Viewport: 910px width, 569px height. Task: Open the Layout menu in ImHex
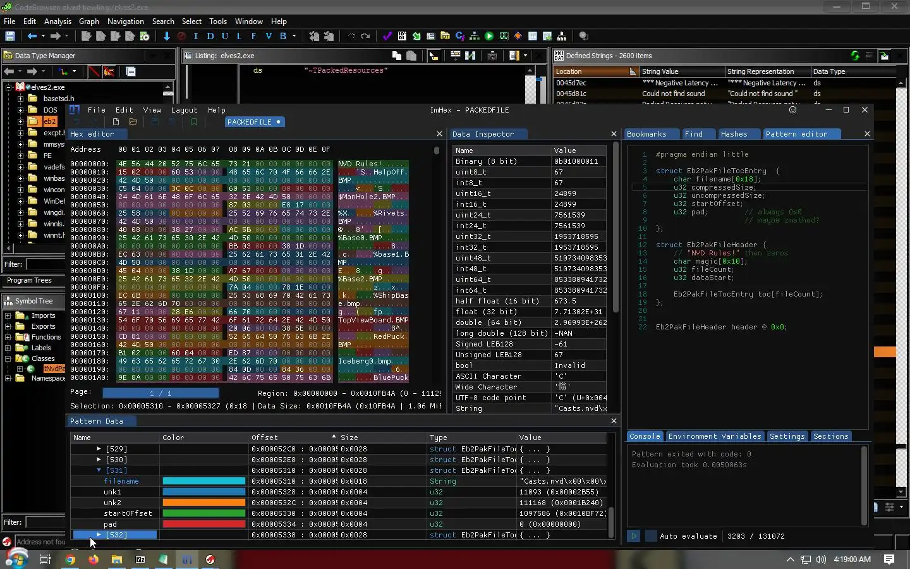pos(184,110)
